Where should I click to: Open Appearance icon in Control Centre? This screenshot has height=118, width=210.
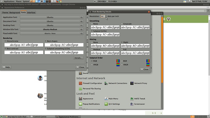tap(80, 99)
